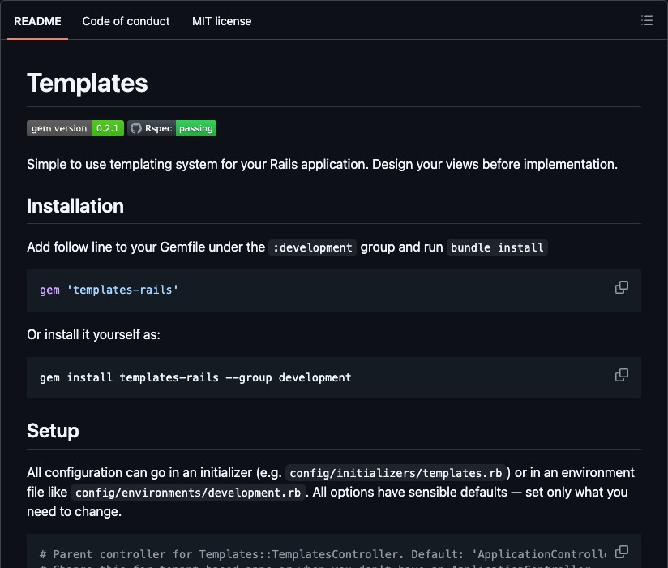
Task: Switch to the Code of conduct tab
Action: (x=126, y=21)
